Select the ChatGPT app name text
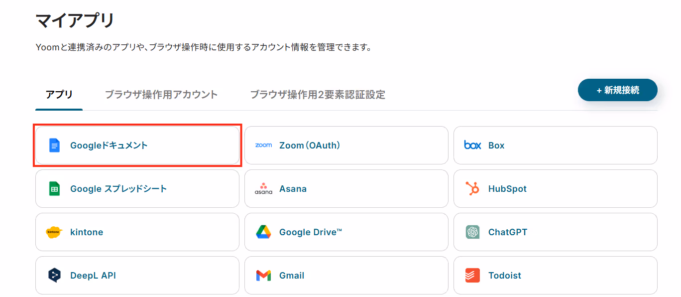 (x=508, y=232)
